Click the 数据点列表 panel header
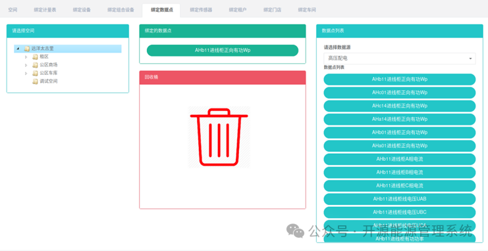Image resolution: width=488 pixels, height=251 pixels. [400, 31]
